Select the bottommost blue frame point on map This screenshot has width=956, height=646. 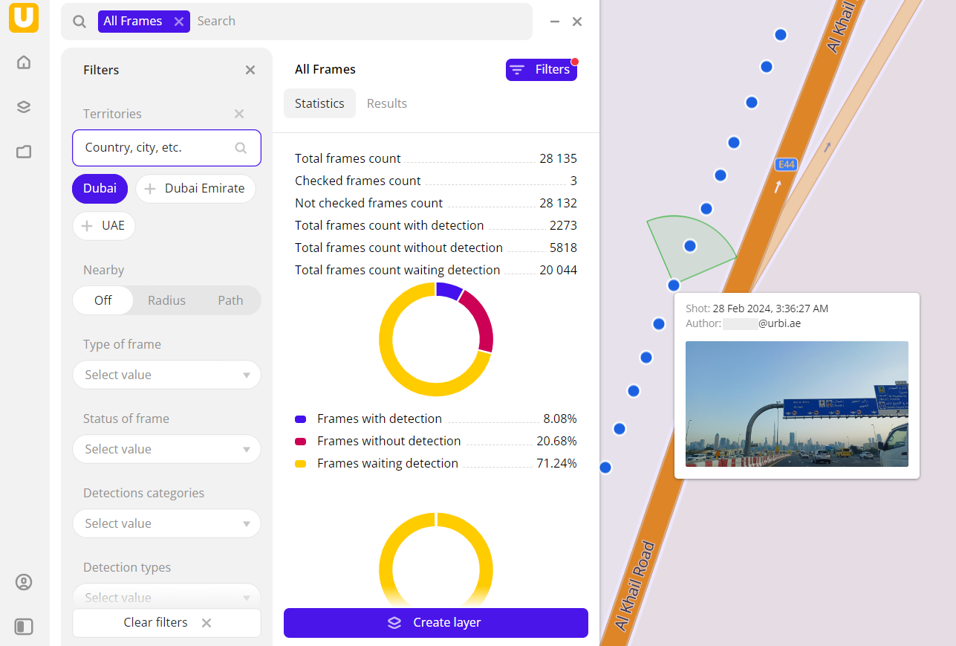pyautogui.click(x=605, y=468)
